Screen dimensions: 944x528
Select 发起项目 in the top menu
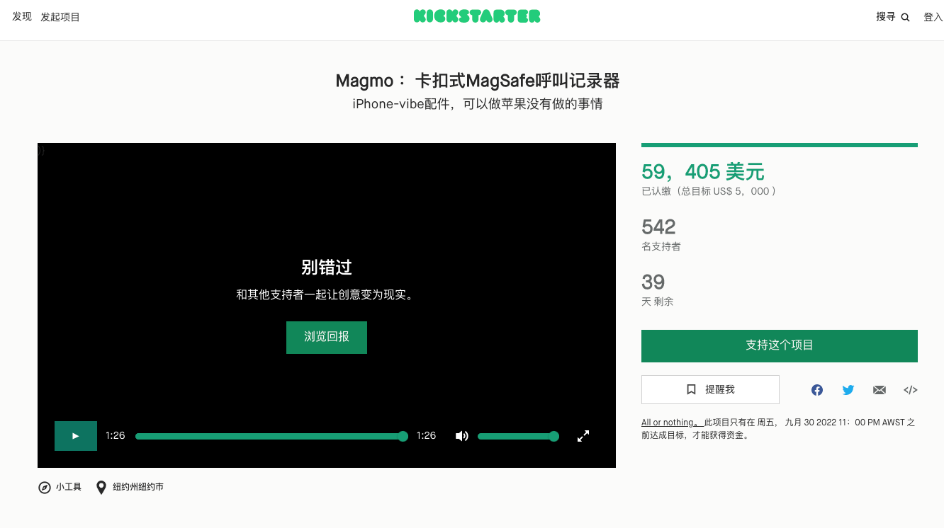(x=60, y=16)
